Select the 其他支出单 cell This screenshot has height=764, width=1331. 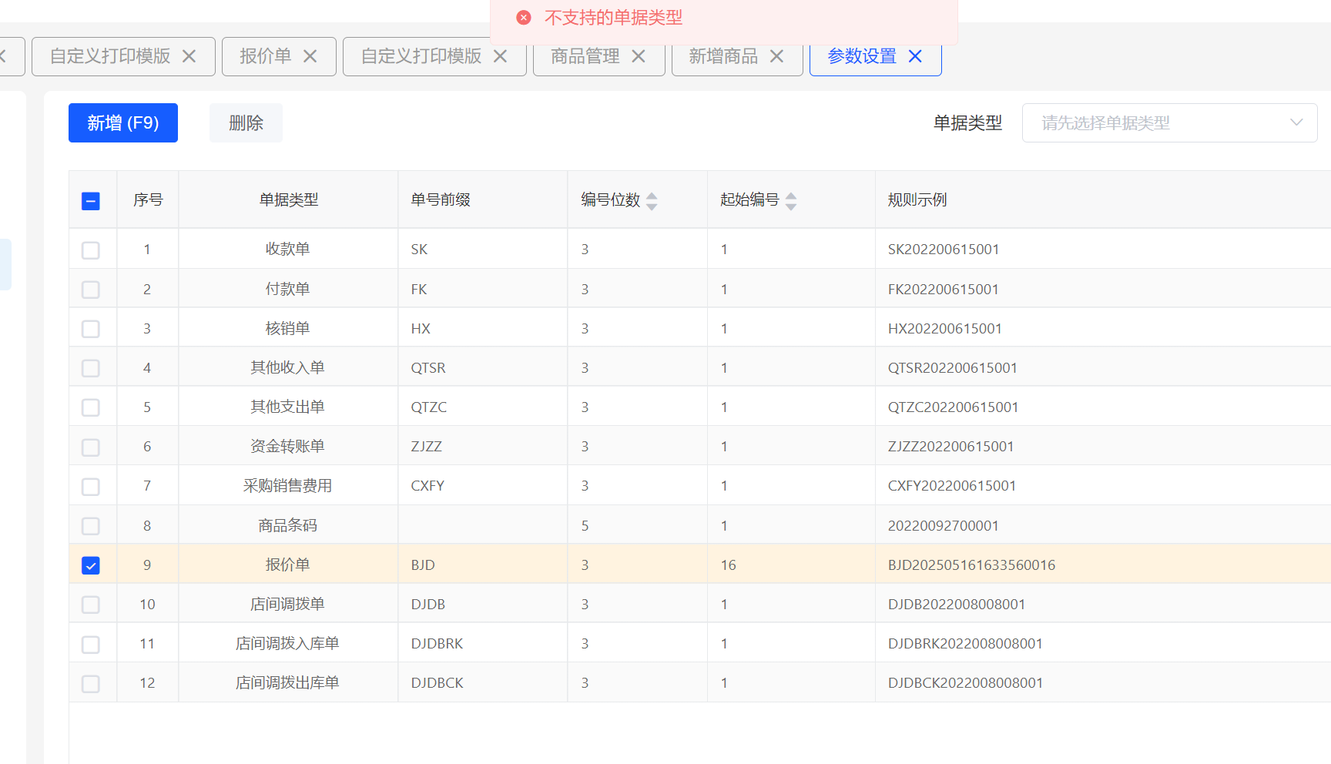point(288,407)
